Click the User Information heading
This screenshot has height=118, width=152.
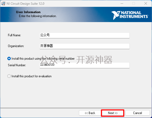click(28, 12)
